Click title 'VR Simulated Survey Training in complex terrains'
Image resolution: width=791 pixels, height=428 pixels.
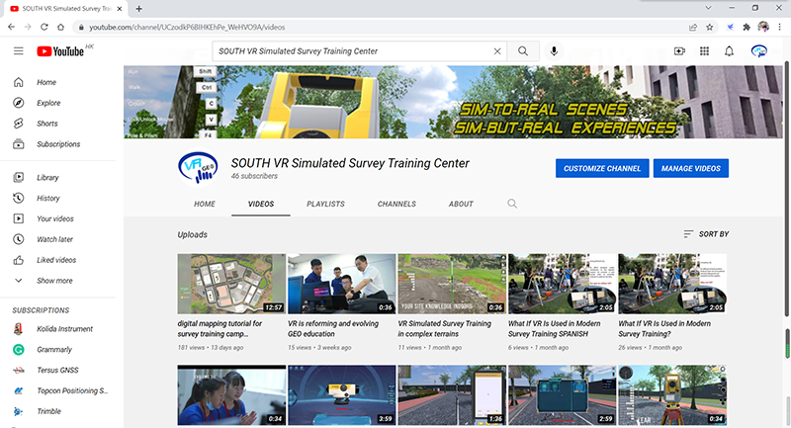tap(444, 329)
